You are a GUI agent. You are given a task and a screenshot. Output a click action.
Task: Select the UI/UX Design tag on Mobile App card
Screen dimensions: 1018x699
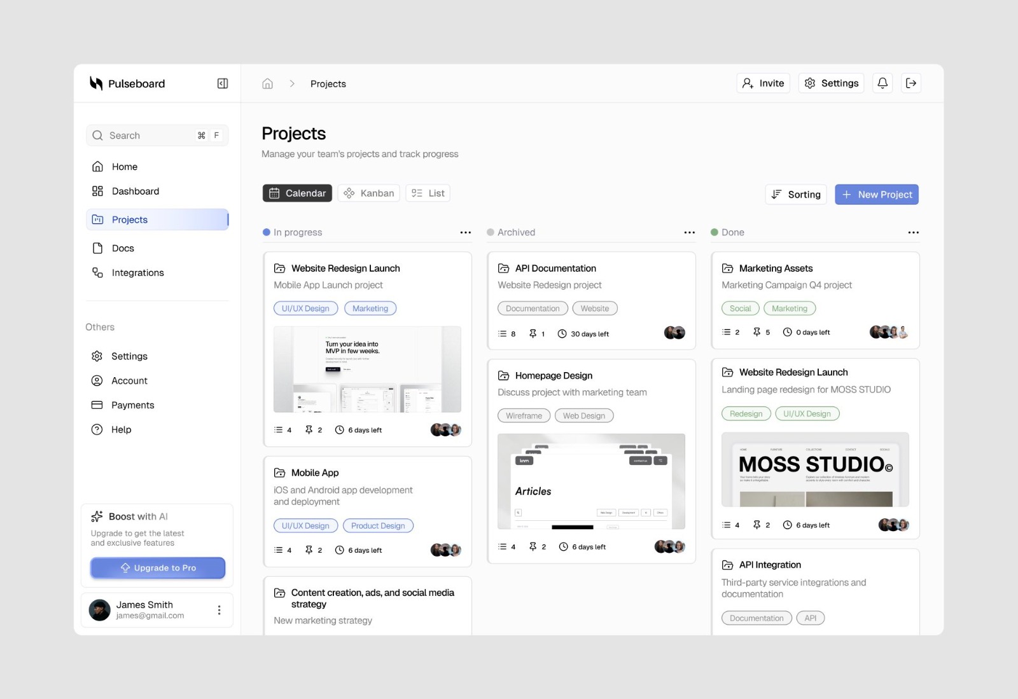pyautogui.click(x=305, y=525)
